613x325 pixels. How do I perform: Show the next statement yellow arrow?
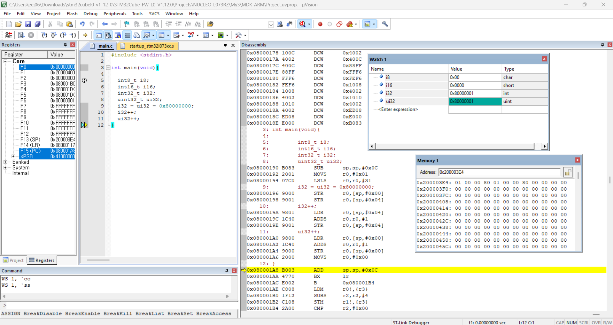pos(85,35)
